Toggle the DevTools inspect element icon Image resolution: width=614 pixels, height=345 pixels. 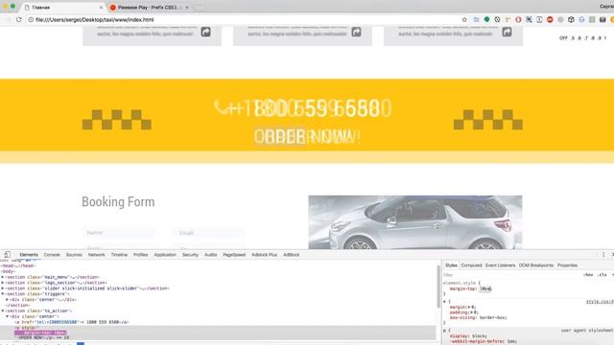coord(7,255)
